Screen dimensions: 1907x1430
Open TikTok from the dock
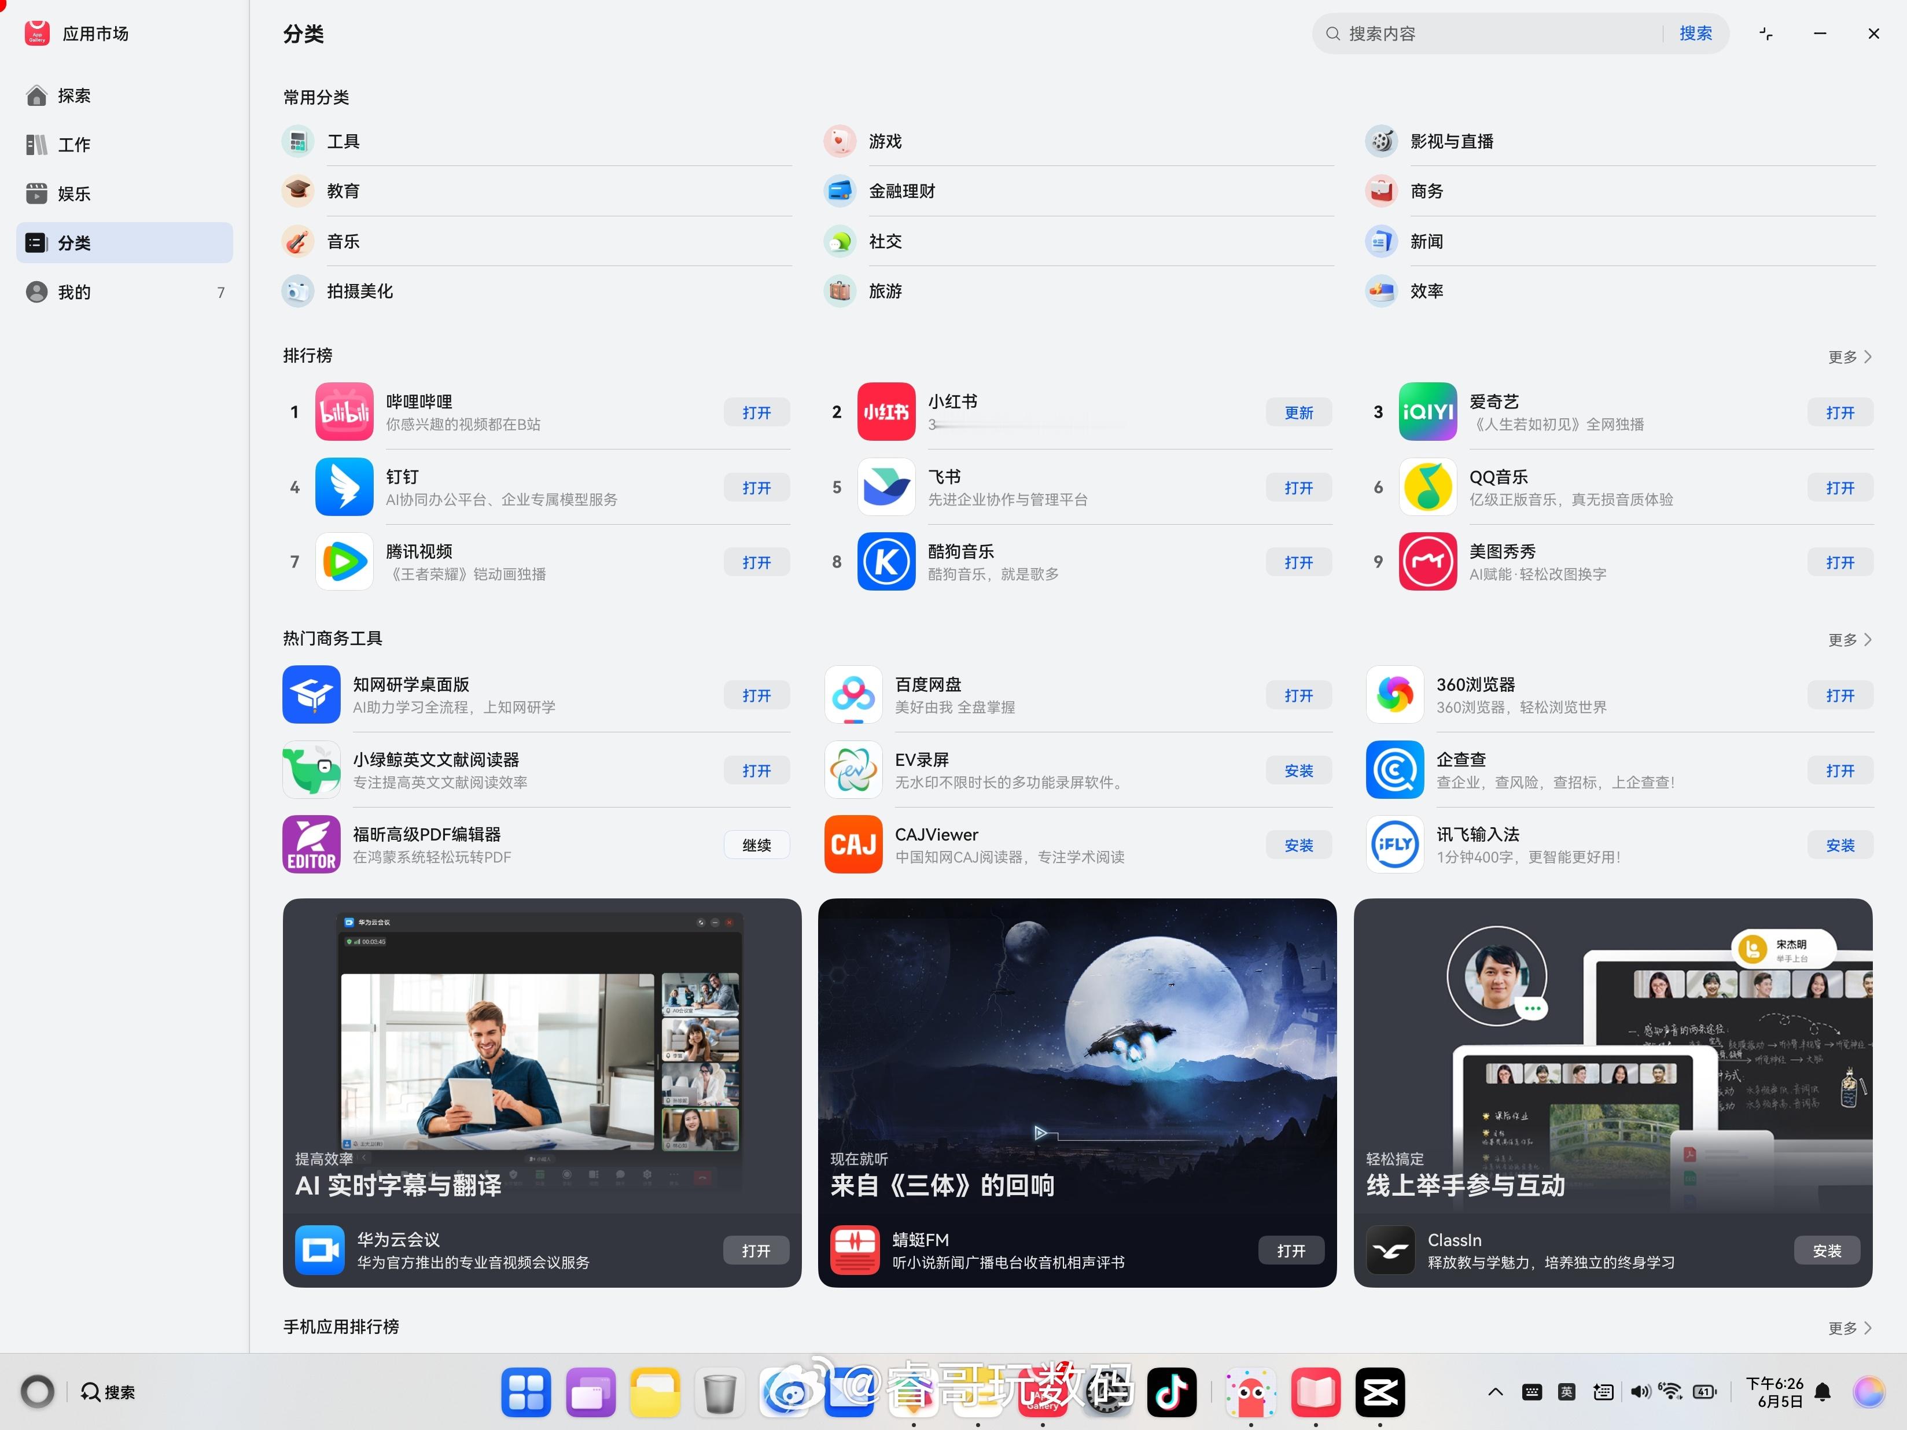tap(1172, 1392)
